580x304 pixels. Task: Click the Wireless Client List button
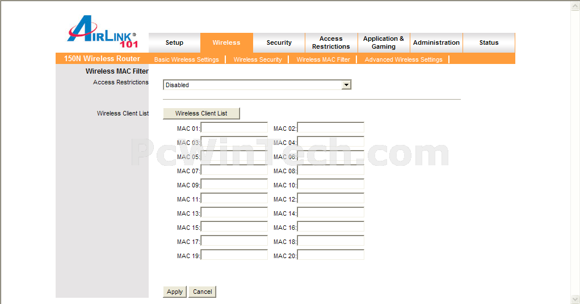coord(201,113)
